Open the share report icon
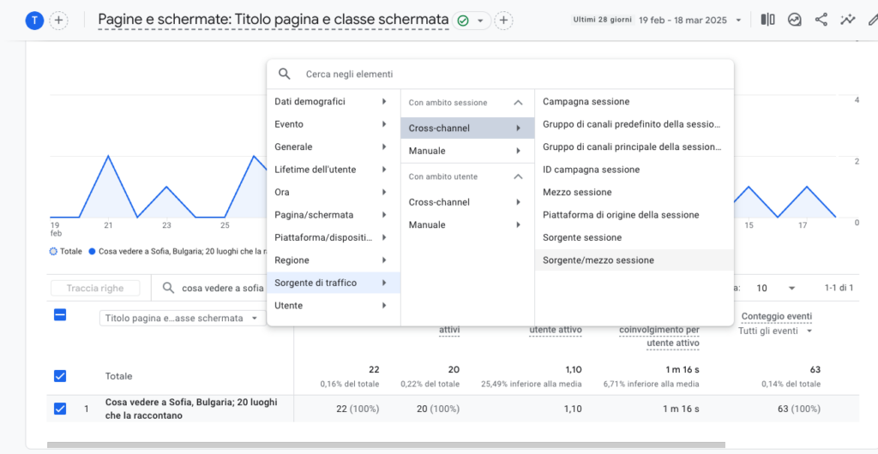 [x=821, y=20]
